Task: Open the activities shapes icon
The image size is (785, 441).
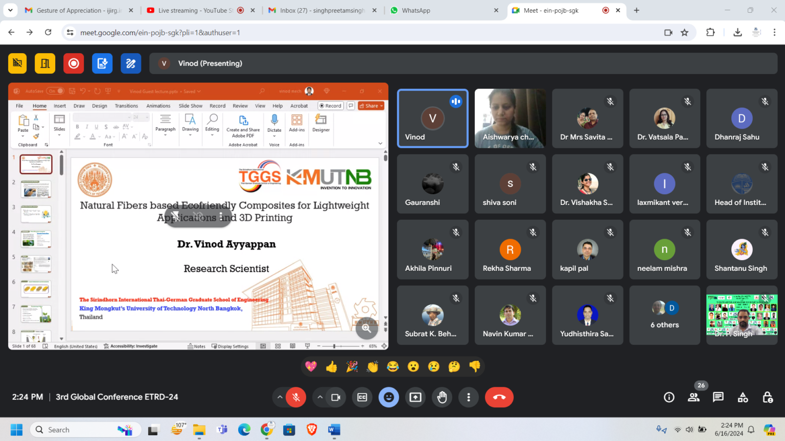Action: [x=743, y=397]
